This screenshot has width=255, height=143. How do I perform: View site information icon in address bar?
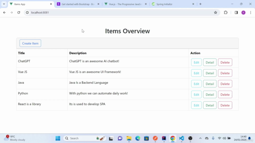pos(27,12)
